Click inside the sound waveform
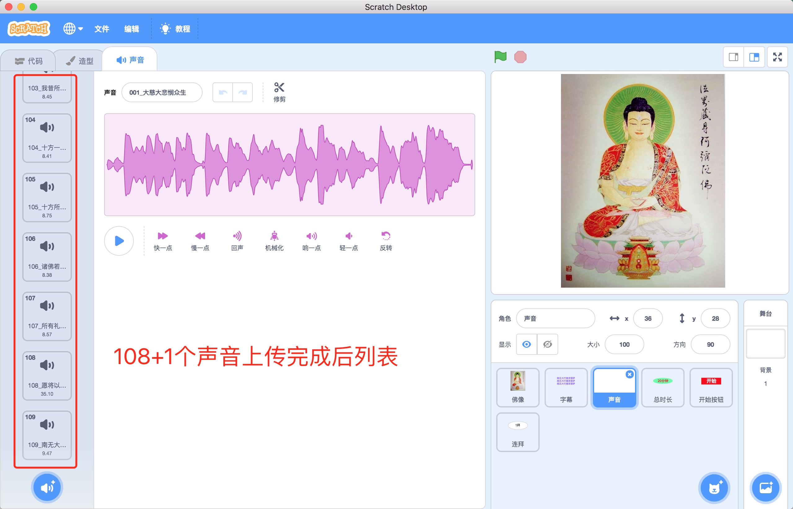This screenshot has height=509, width=793. (x=289, y=165)
